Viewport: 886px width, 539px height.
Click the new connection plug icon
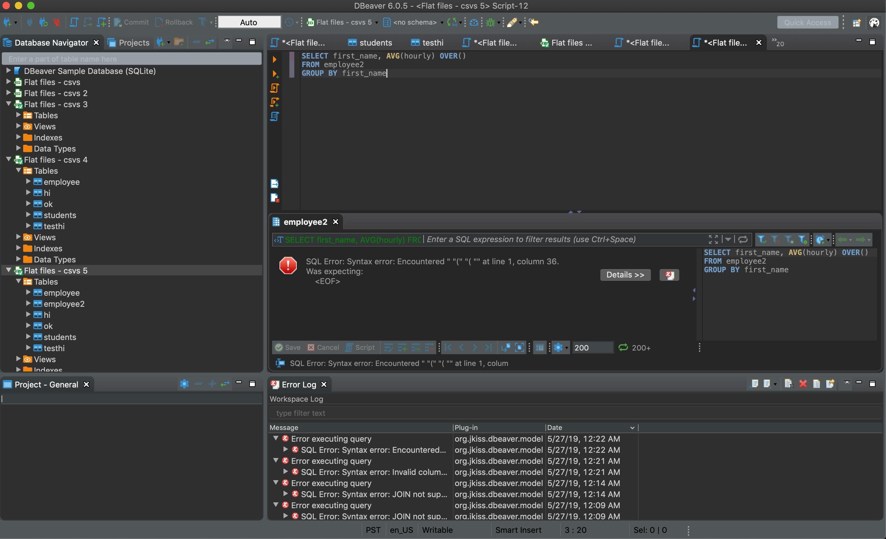pyautogui.click(x=7, y=22)
